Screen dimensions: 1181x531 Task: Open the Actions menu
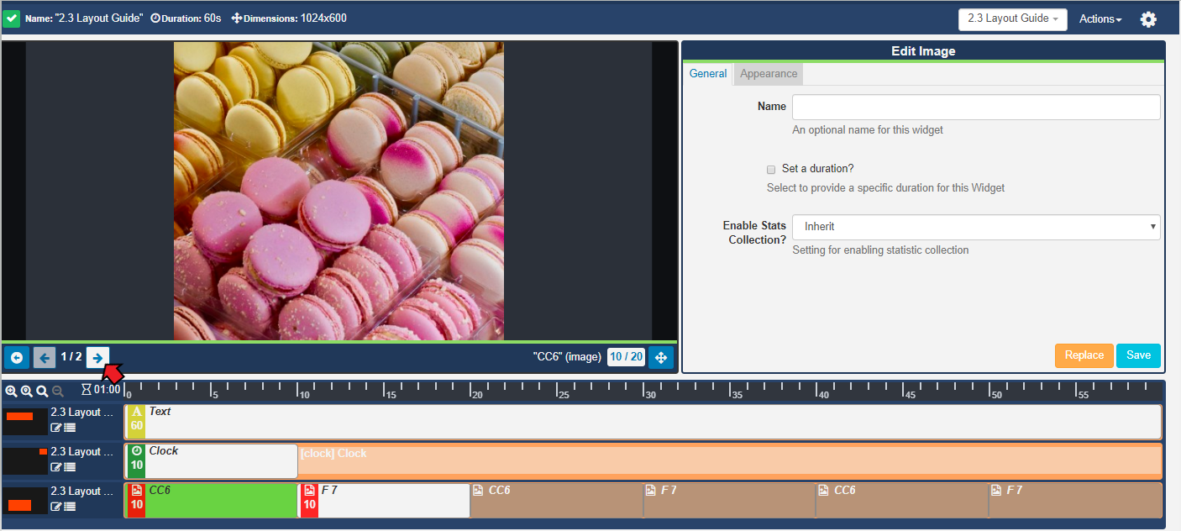coord(1100,18)
